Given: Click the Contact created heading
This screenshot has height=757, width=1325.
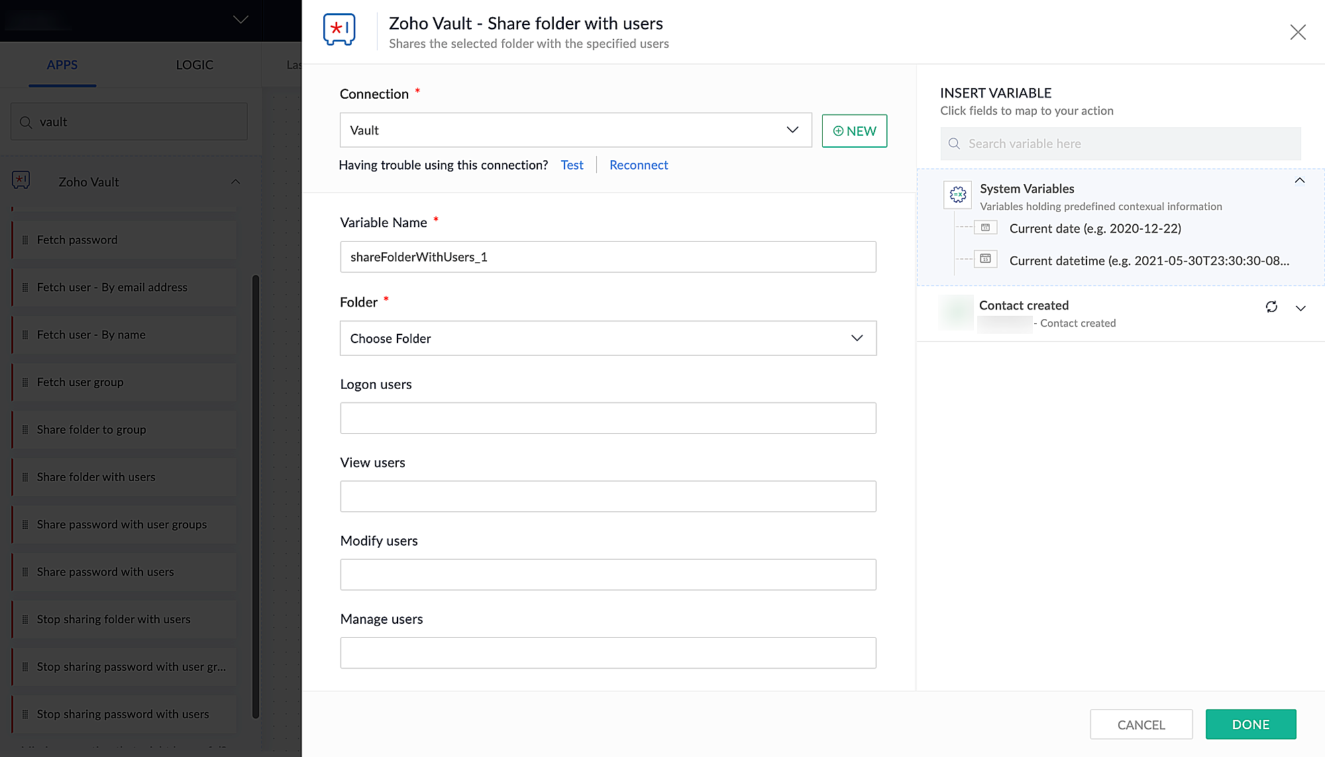Looking at the screenshot, I should point(1024,305).
